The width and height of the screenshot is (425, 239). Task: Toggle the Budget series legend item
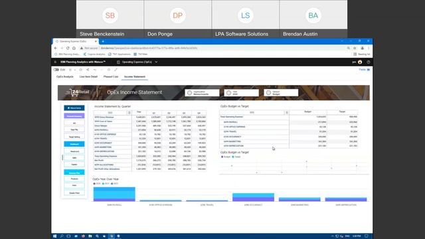pos(226,157)
